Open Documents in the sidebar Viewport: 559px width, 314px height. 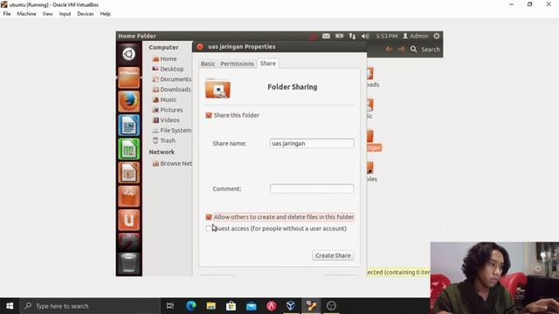tap(172, 79)
